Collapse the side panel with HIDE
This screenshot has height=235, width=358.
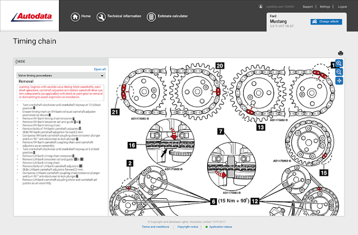click(x=20, y=62)
